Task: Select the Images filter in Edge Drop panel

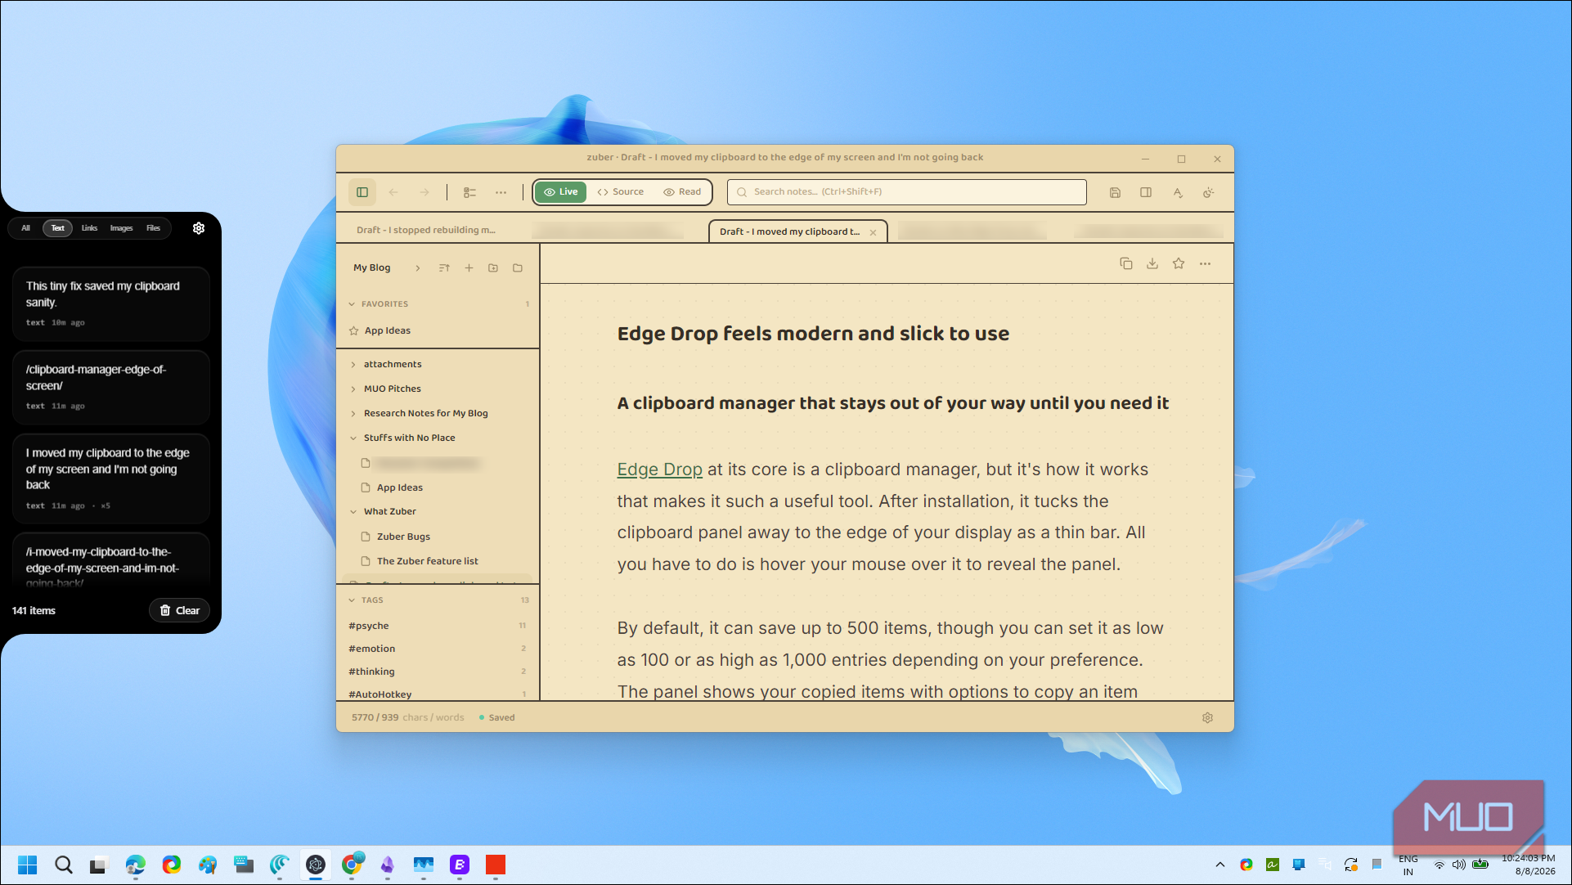Action: click(x=121, y=228)
